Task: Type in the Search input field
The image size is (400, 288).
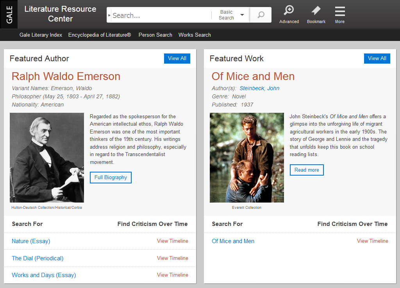Action: click(x=160, y=16)
